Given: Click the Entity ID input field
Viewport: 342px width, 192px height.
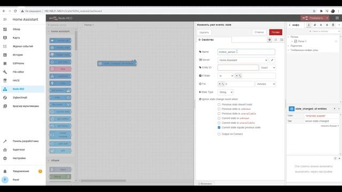Looking at the screenshot, I should click(x=238, y=68).
